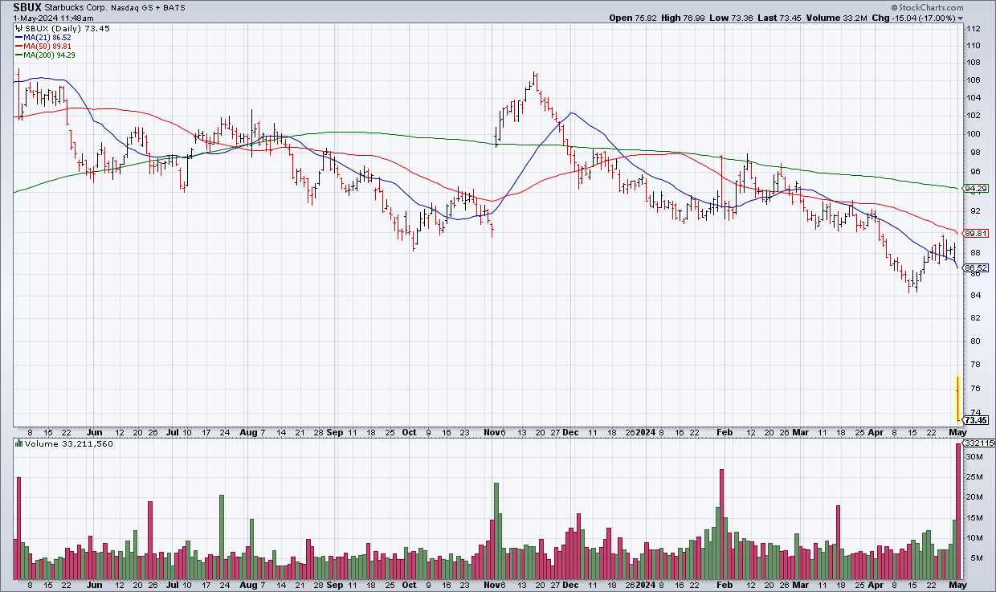The height and width of the screenshot is (592, 996).
Task: Click the green MA(200) legend line marker
Action: click(18, 55)
